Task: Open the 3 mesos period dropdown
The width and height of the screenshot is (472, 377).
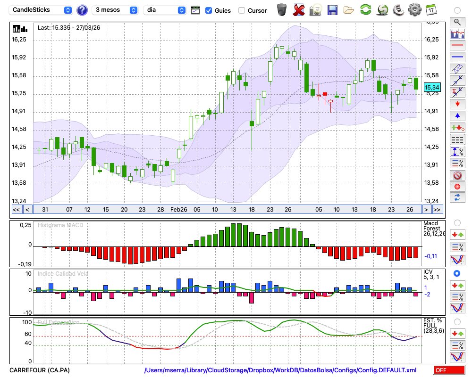Action: click(115, 10)
